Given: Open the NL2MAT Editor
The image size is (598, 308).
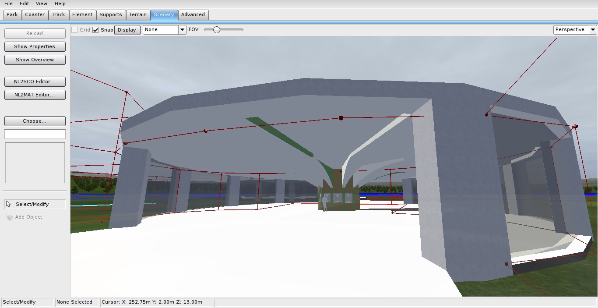Looking at the screenshot, I should [x=35, y=95].
